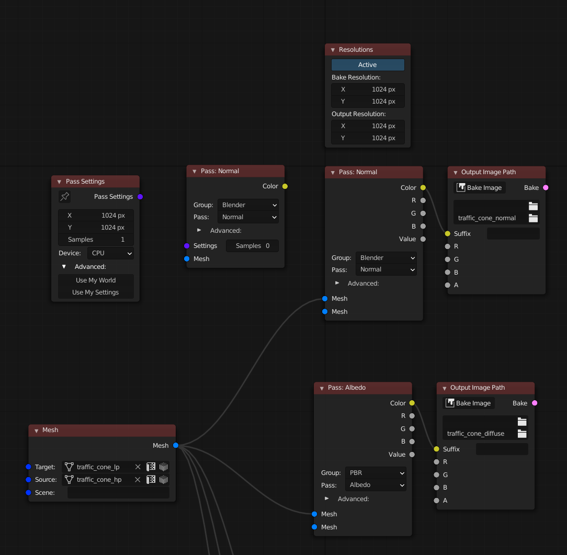Click the purple Settings input socket

(187, 246)
